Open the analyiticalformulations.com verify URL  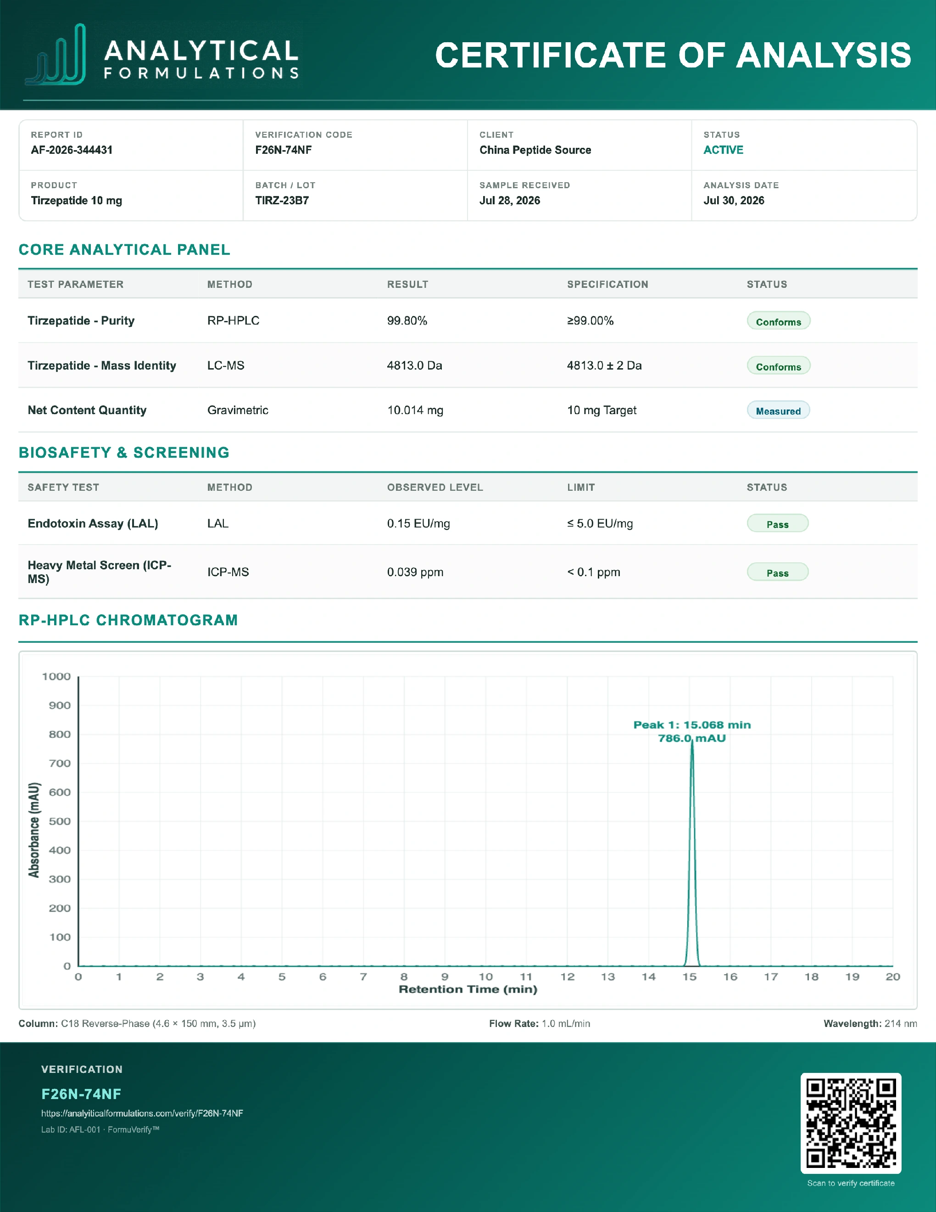pyautogui.click(x=142, y=1113)
